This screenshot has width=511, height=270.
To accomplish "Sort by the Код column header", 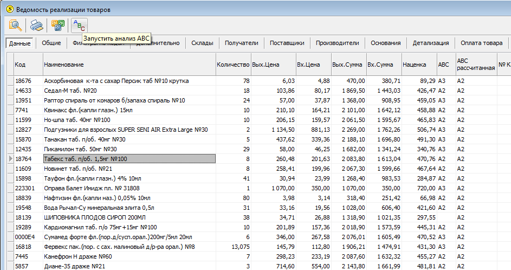I will click(x=28, y=65).
